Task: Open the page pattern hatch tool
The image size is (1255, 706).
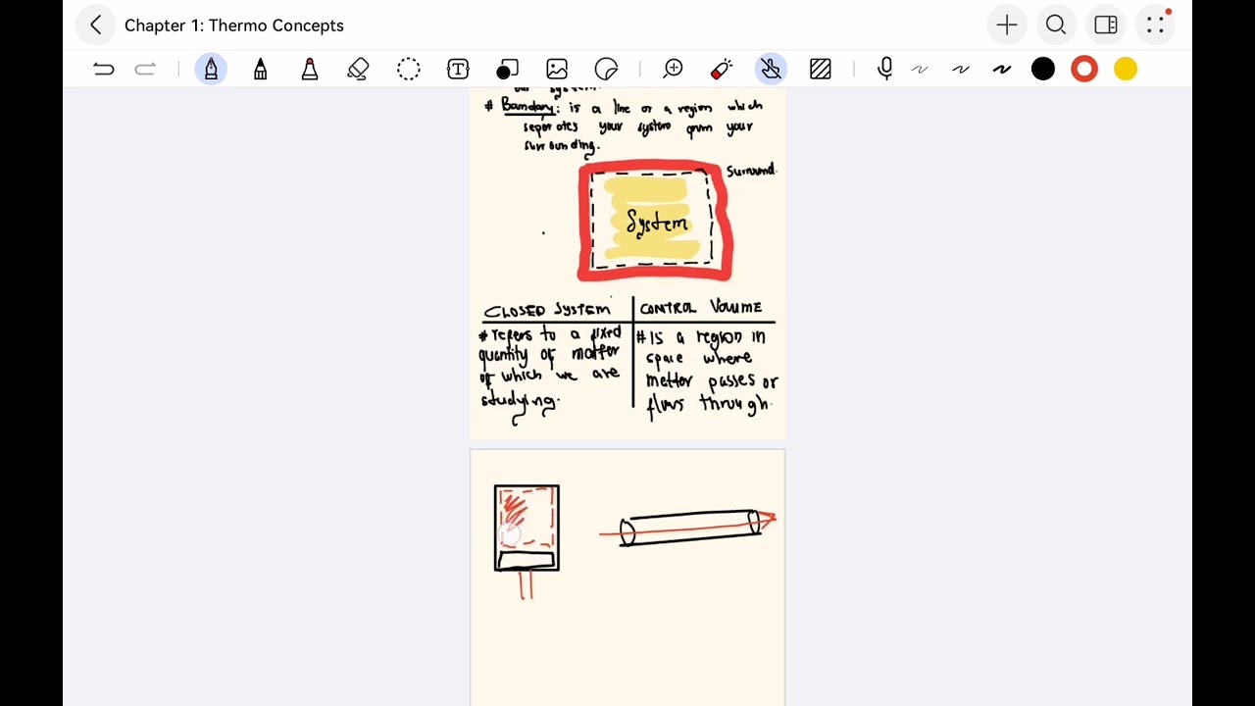Action: click(821, 69)
